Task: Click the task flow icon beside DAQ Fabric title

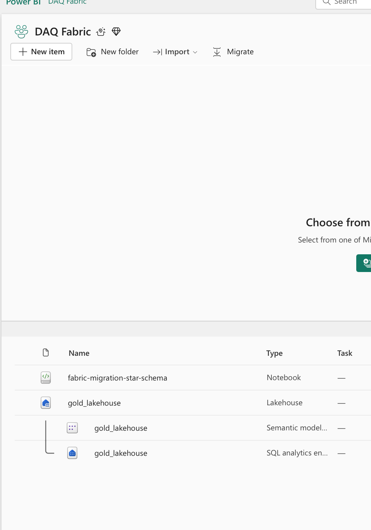Action: [x=101, y=32]
